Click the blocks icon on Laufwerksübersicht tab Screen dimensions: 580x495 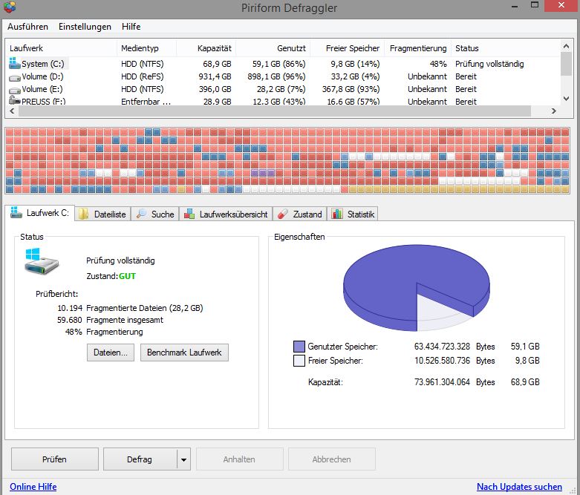(189, 214)
